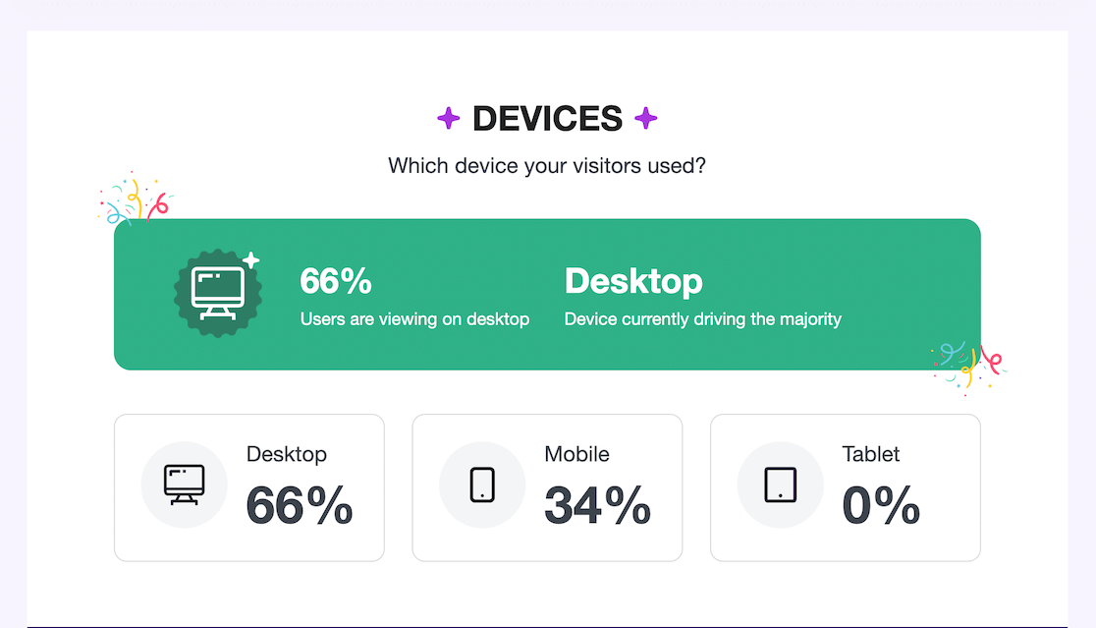Click the green Desktop majority banner
This screenshot has width=1096, height=628.
(x=547, y=292)
